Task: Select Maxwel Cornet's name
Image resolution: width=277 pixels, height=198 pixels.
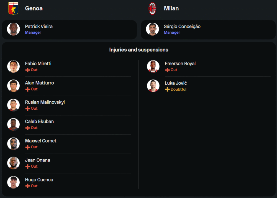Action: pos(41,141)
